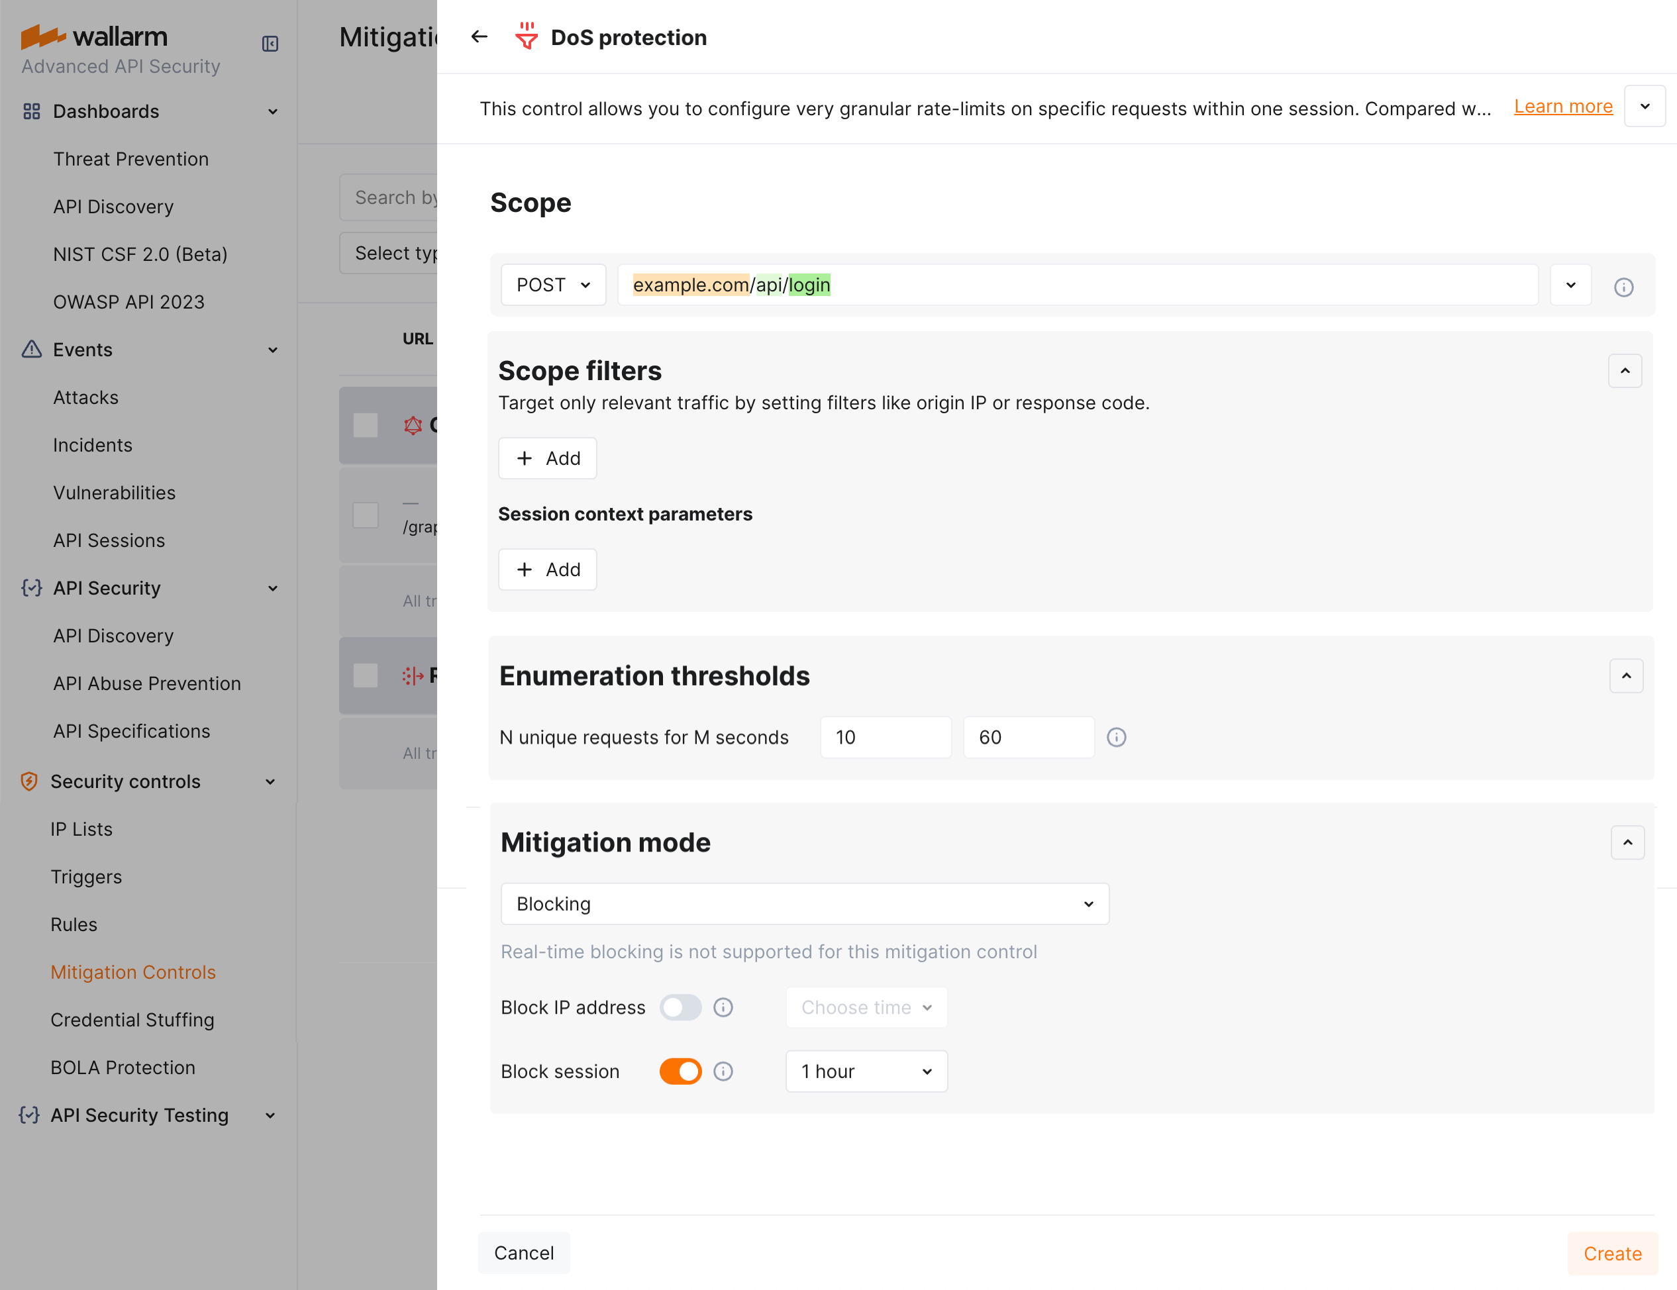Collapse the sidebar with the panel icon
1677x1290 pixels.
(270, 44)
